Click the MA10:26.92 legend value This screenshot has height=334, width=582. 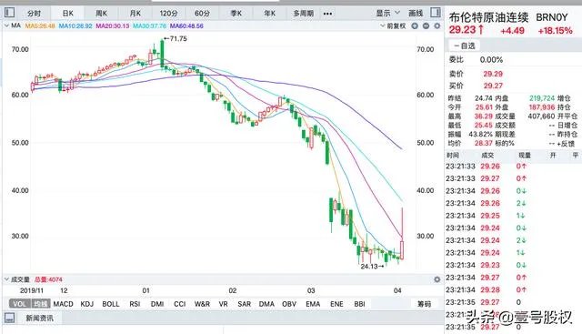[75, 26]
